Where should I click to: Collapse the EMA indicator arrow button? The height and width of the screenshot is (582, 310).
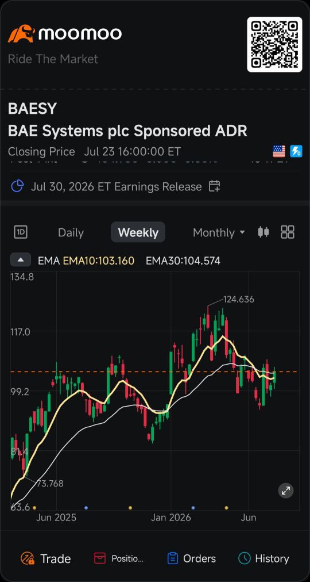click(x=21, y=260)
